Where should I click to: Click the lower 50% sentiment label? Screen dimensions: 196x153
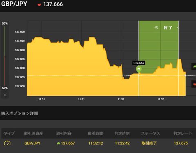pyautogui.click(x=5, y=88)
